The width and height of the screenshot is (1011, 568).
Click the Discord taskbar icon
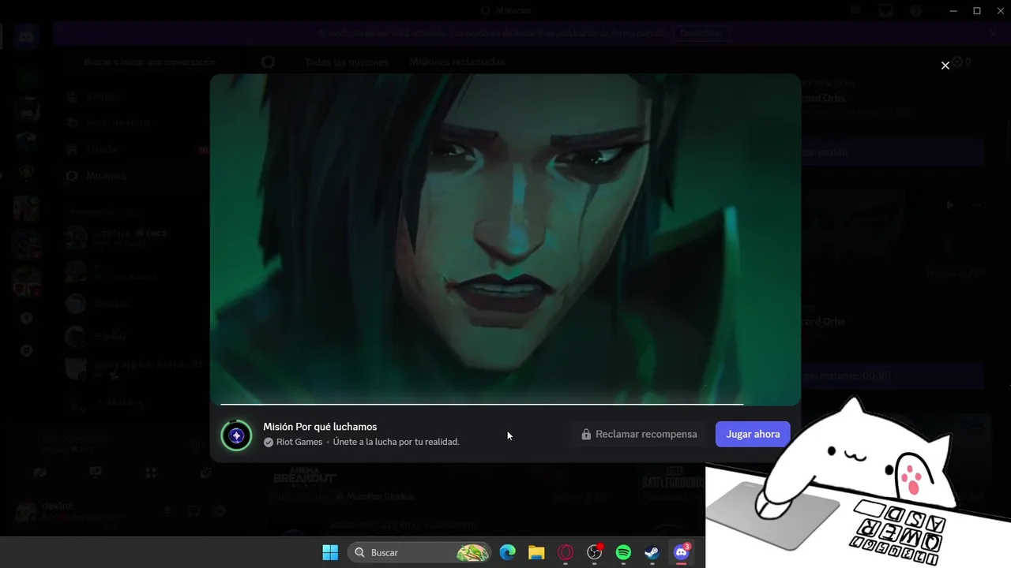tap(682, 552)
